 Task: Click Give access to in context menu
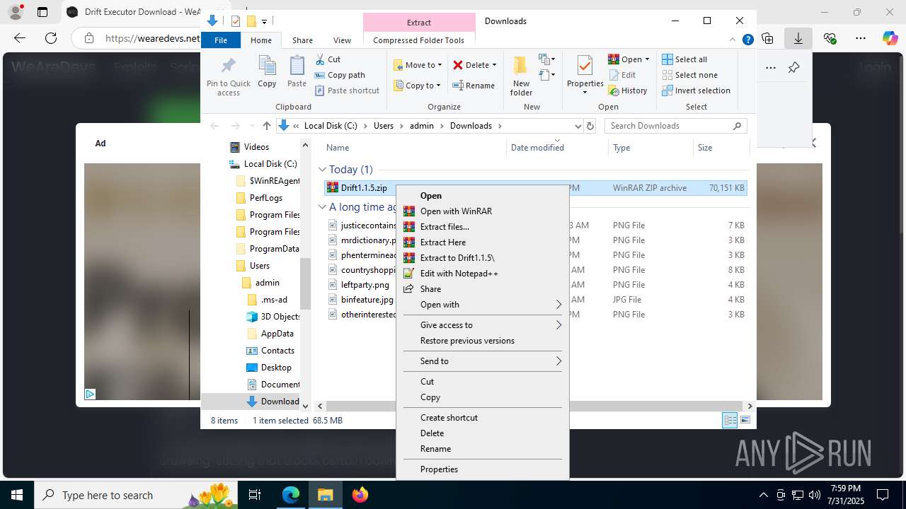(x=482, y=325)
